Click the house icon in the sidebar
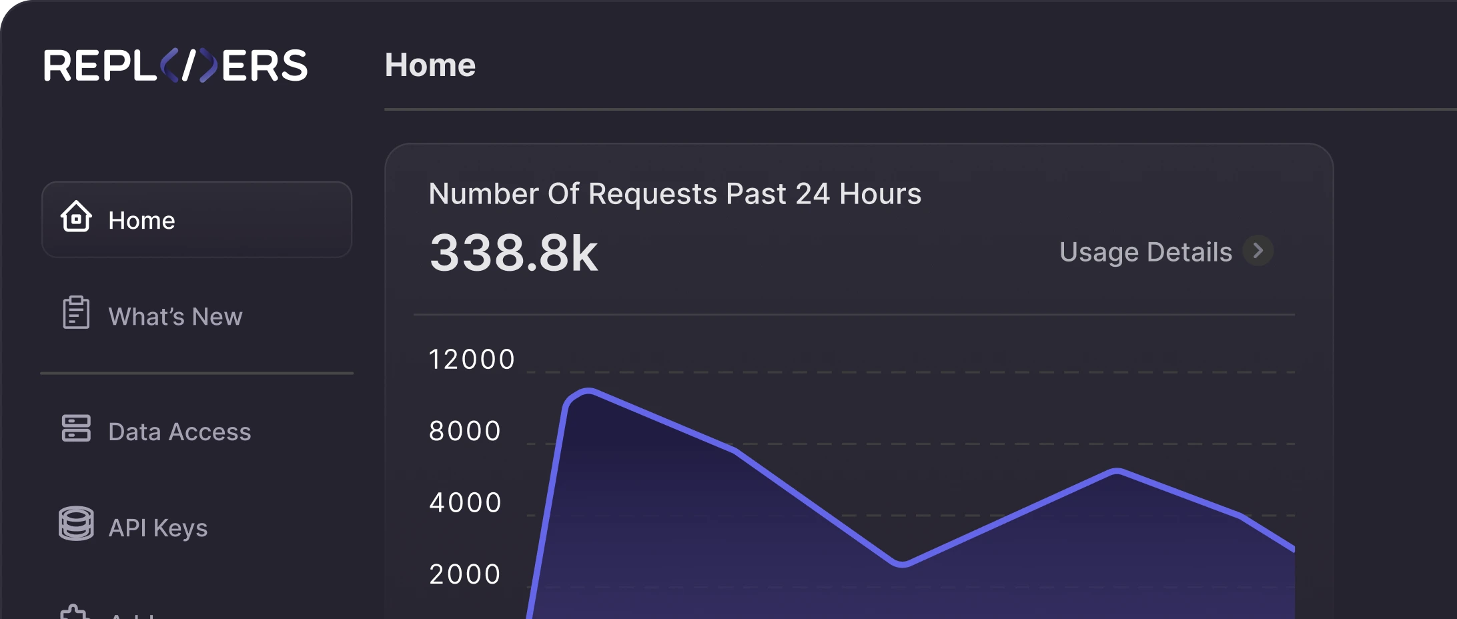The image size is (1457, 619). (76, 217)
